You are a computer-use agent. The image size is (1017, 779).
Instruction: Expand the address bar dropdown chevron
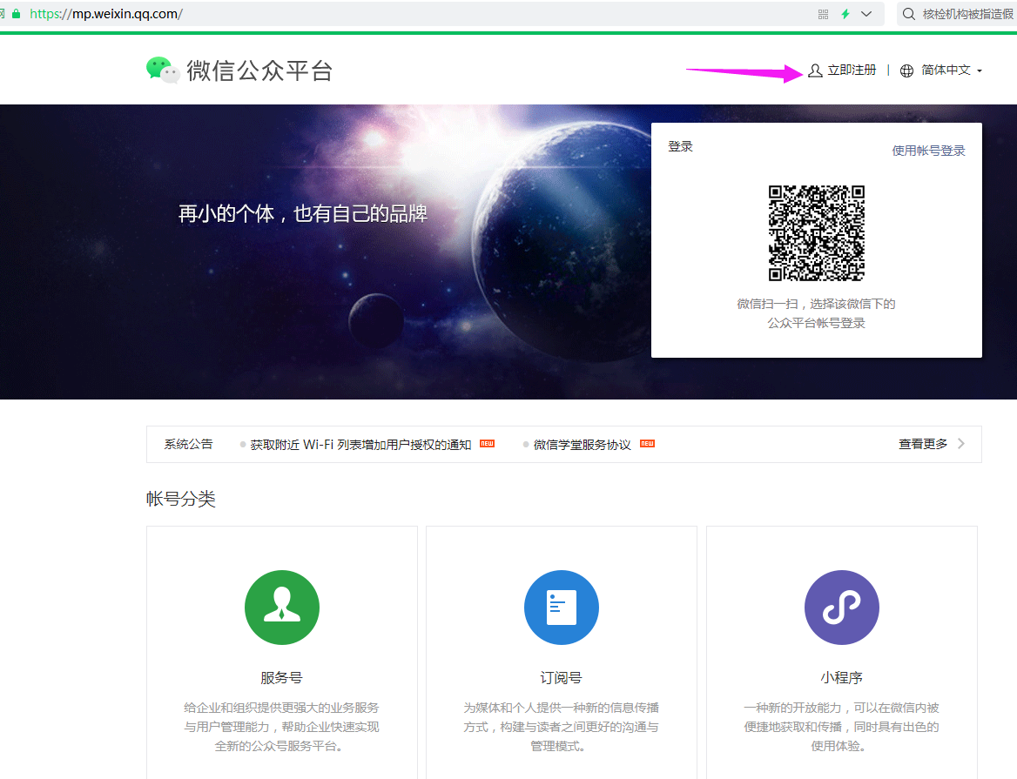[866, 14]
